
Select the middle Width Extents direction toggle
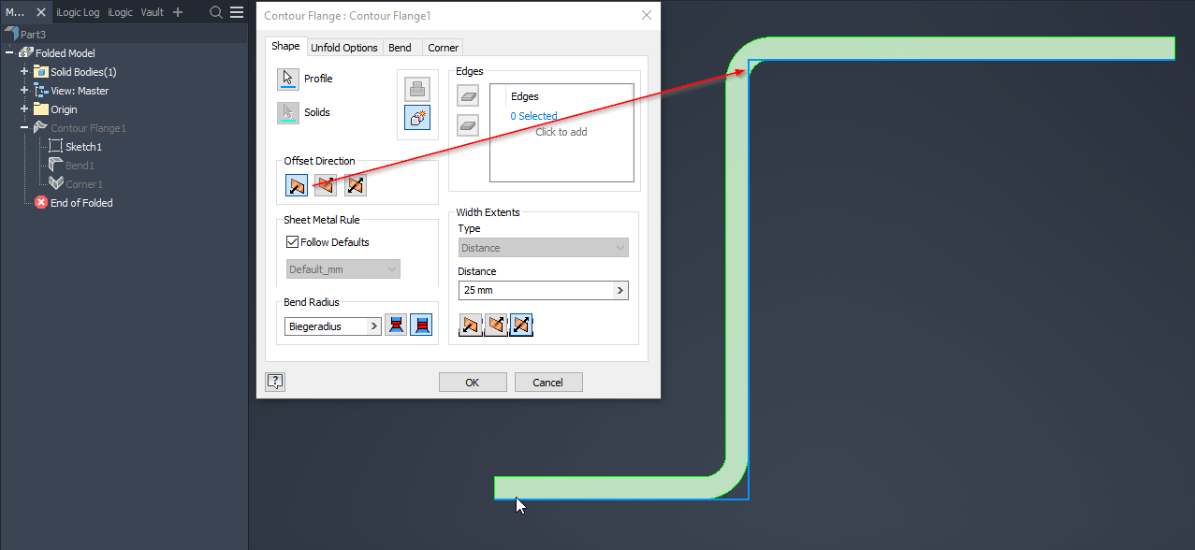(x=495, y=325)
